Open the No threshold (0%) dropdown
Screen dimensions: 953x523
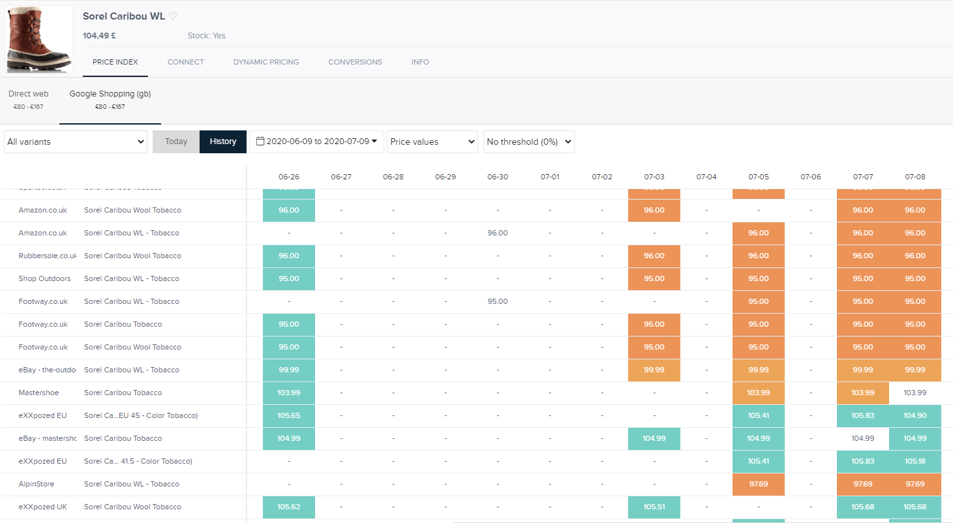coord(529,142)
